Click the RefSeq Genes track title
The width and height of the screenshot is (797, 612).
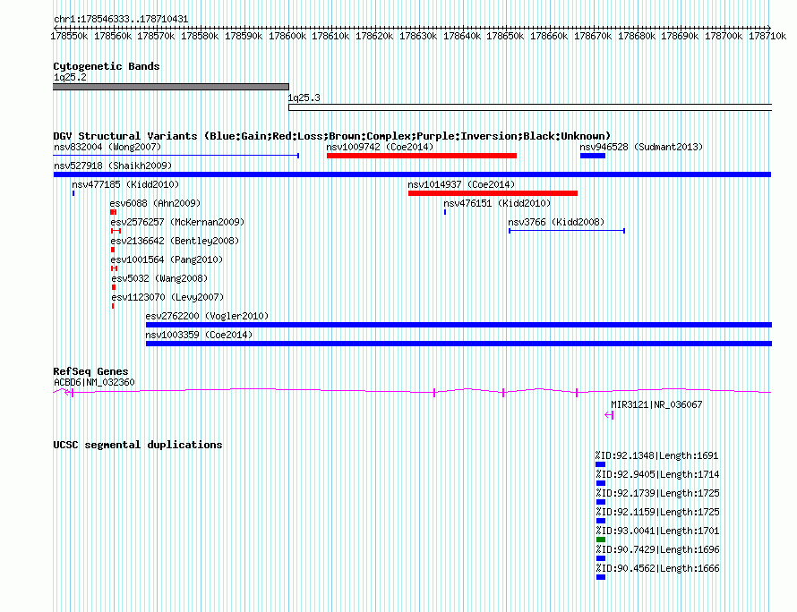click(90, 372)
